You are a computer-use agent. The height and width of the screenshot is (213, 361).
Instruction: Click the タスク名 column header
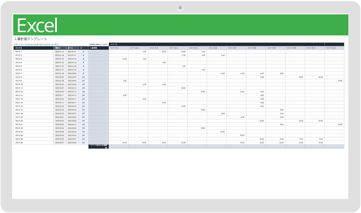click(33, 48)
